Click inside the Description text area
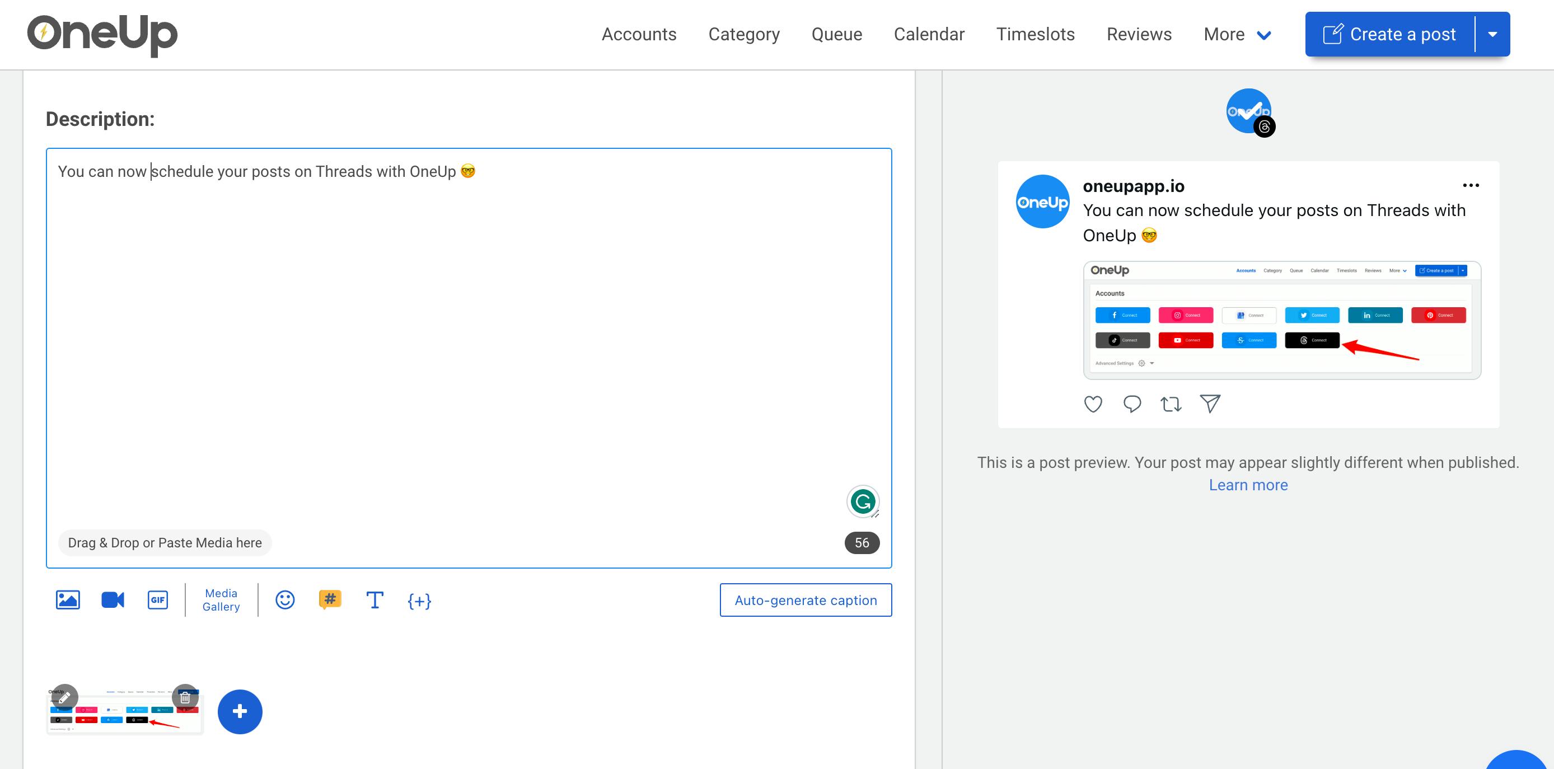 pos(469,358)
